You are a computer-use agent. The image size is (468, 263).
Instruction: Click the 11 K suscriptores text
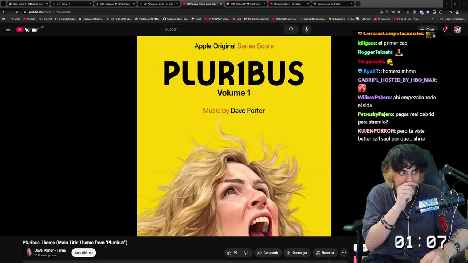45,255
